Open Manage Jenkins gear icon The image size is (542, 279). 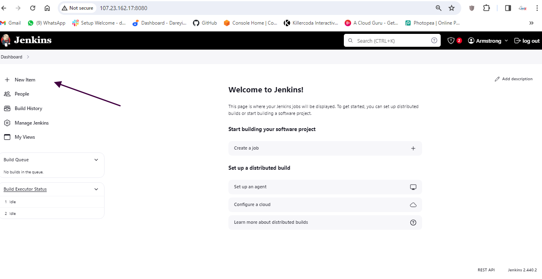pos(7,123)
